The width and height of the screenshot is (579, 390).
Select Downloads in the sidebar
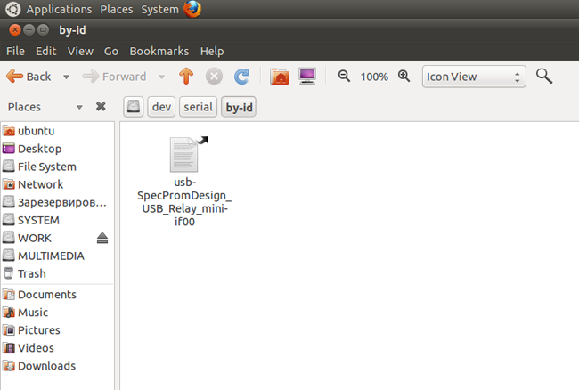click(x=45, y=366)
